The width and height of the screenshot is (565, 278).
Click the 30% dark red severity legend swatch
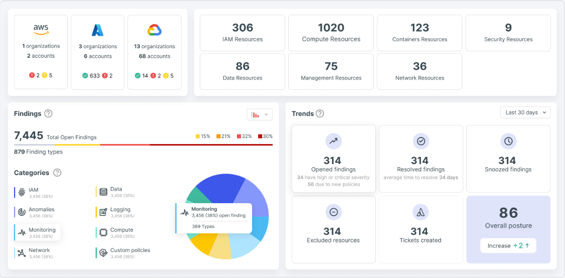coord(260,136)
